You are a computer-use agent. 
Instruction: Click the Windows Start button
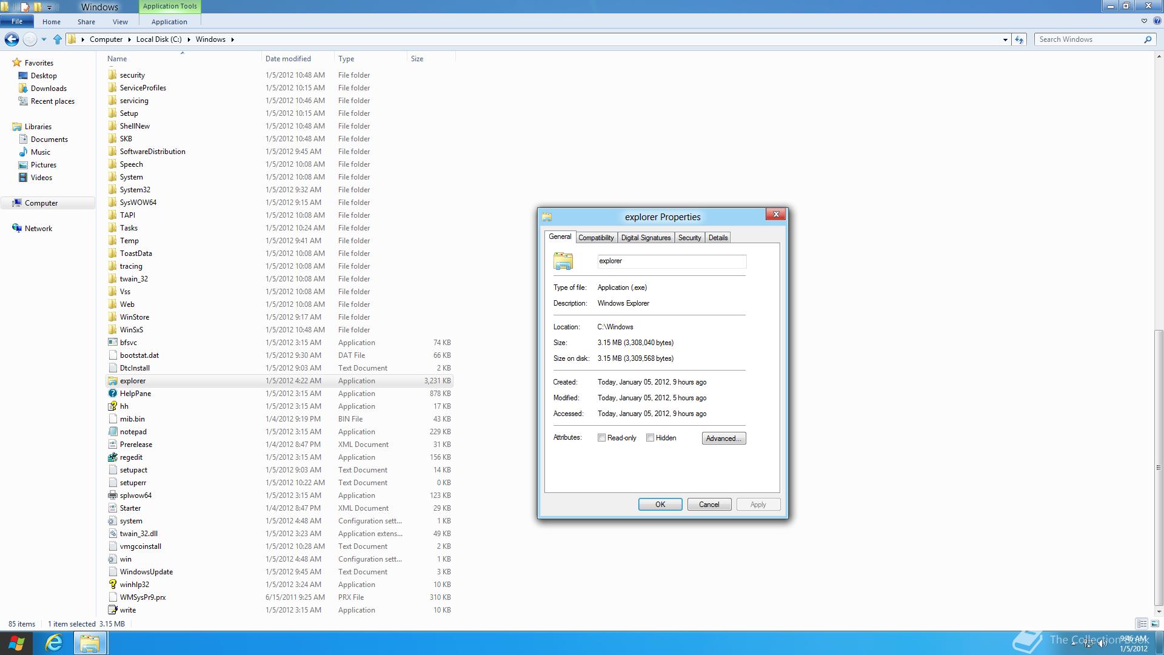tap(17, 643)
